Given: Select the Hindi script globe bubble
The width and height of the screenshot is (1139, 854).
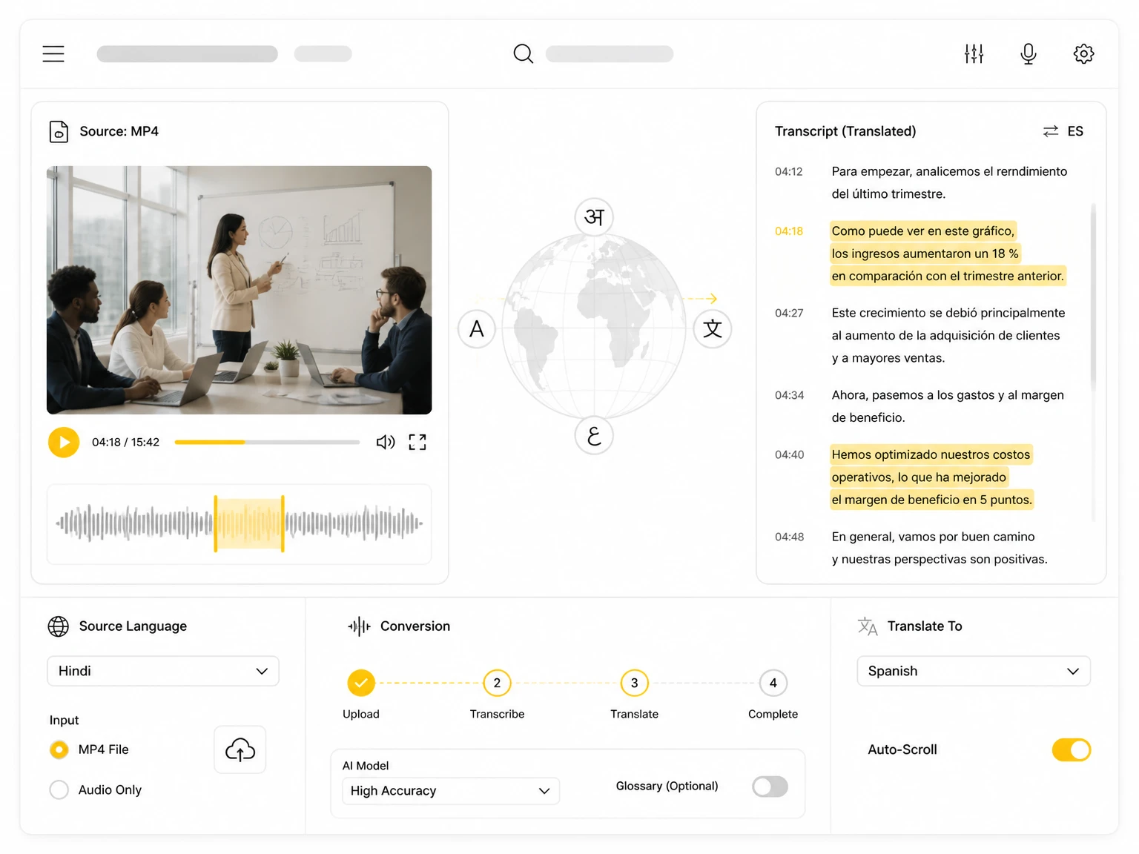Looking at the screenshot, I should 594,217.
